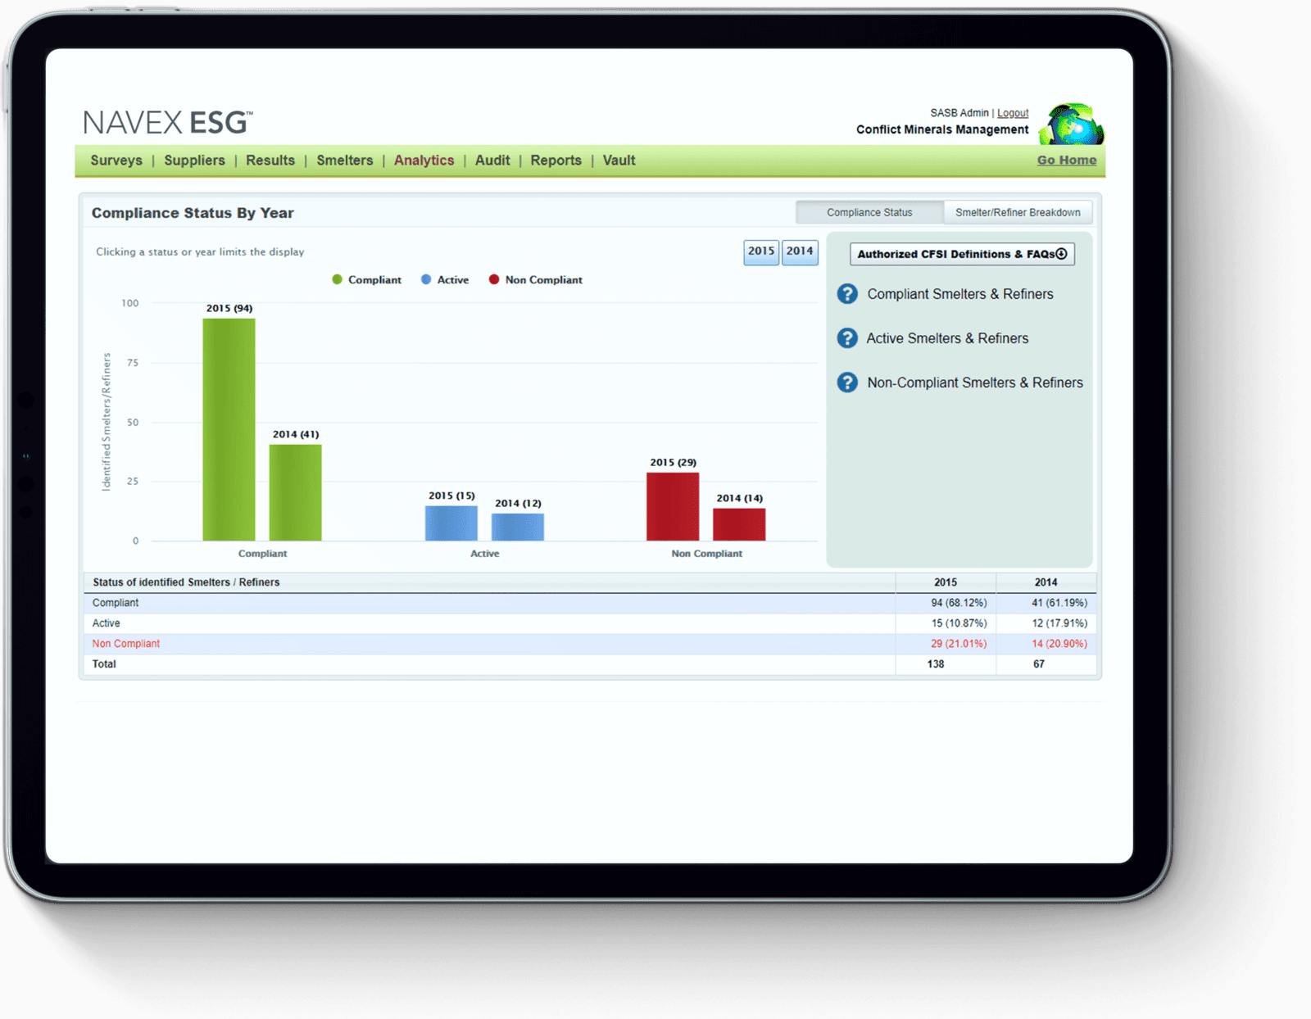Open the Analytics menu
Image resolution: width=1311 pixels, height=1019 pixels.
click(x=424, y=161)
